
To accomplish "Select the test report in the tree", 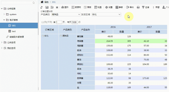I will 12,31.
